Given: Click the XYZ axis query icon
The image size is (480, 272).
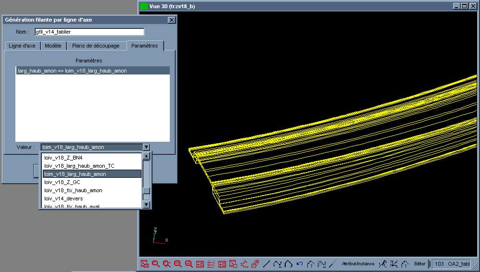Looking at the screenshot, I should [394, 264].
